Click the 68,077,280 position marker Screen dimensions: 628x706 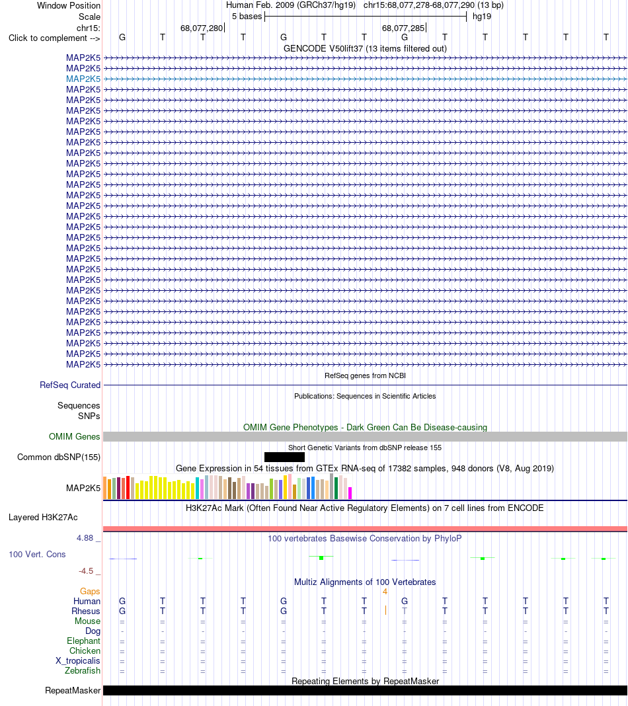(202, 28)
